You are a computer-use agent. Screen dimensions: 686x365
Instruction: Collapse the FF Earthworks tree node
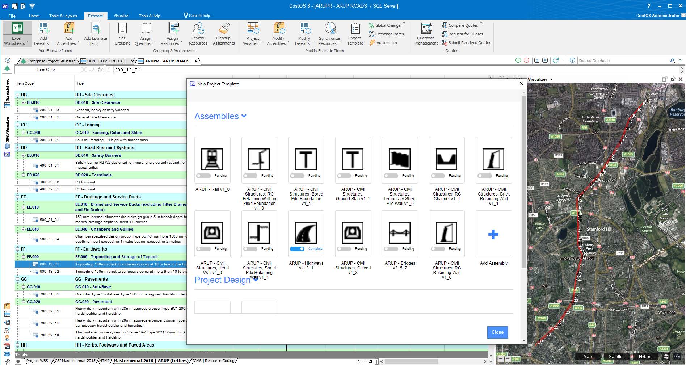17,249
